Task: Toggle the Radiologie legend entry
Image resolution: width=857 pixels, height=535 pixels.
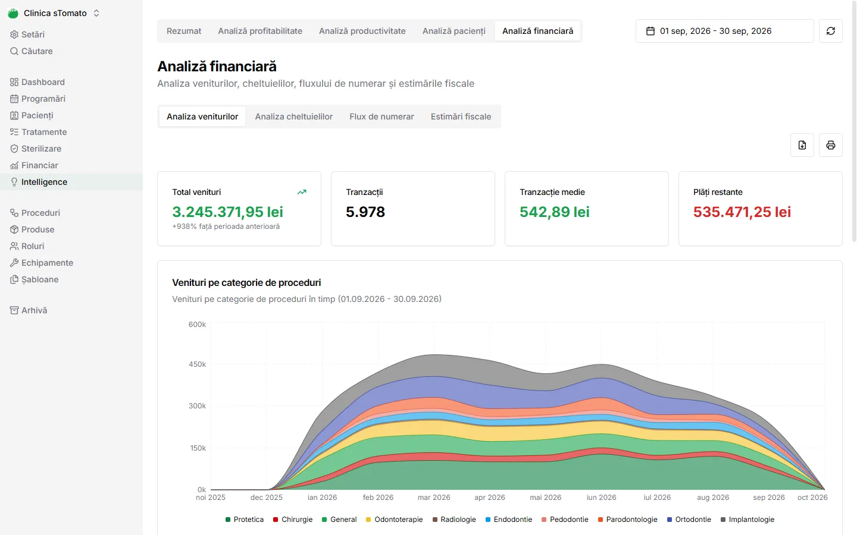Action: 454,520
